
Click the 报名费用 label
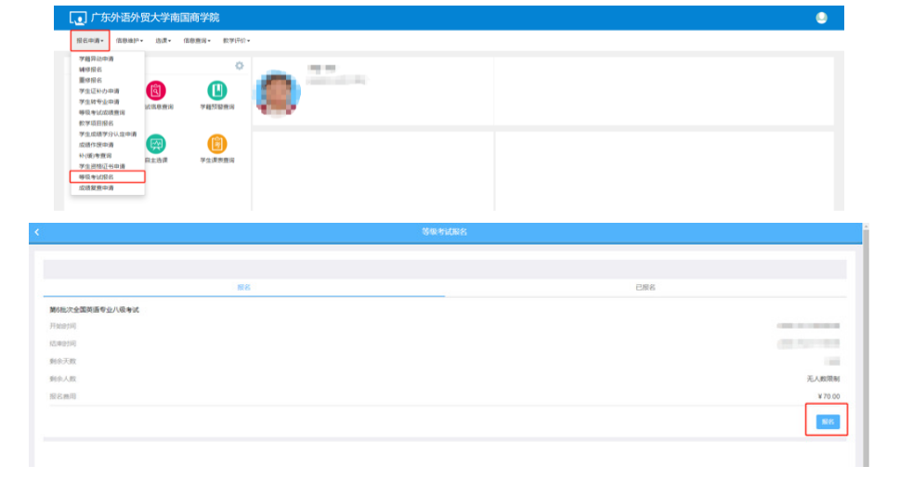(x=62, y=396)
